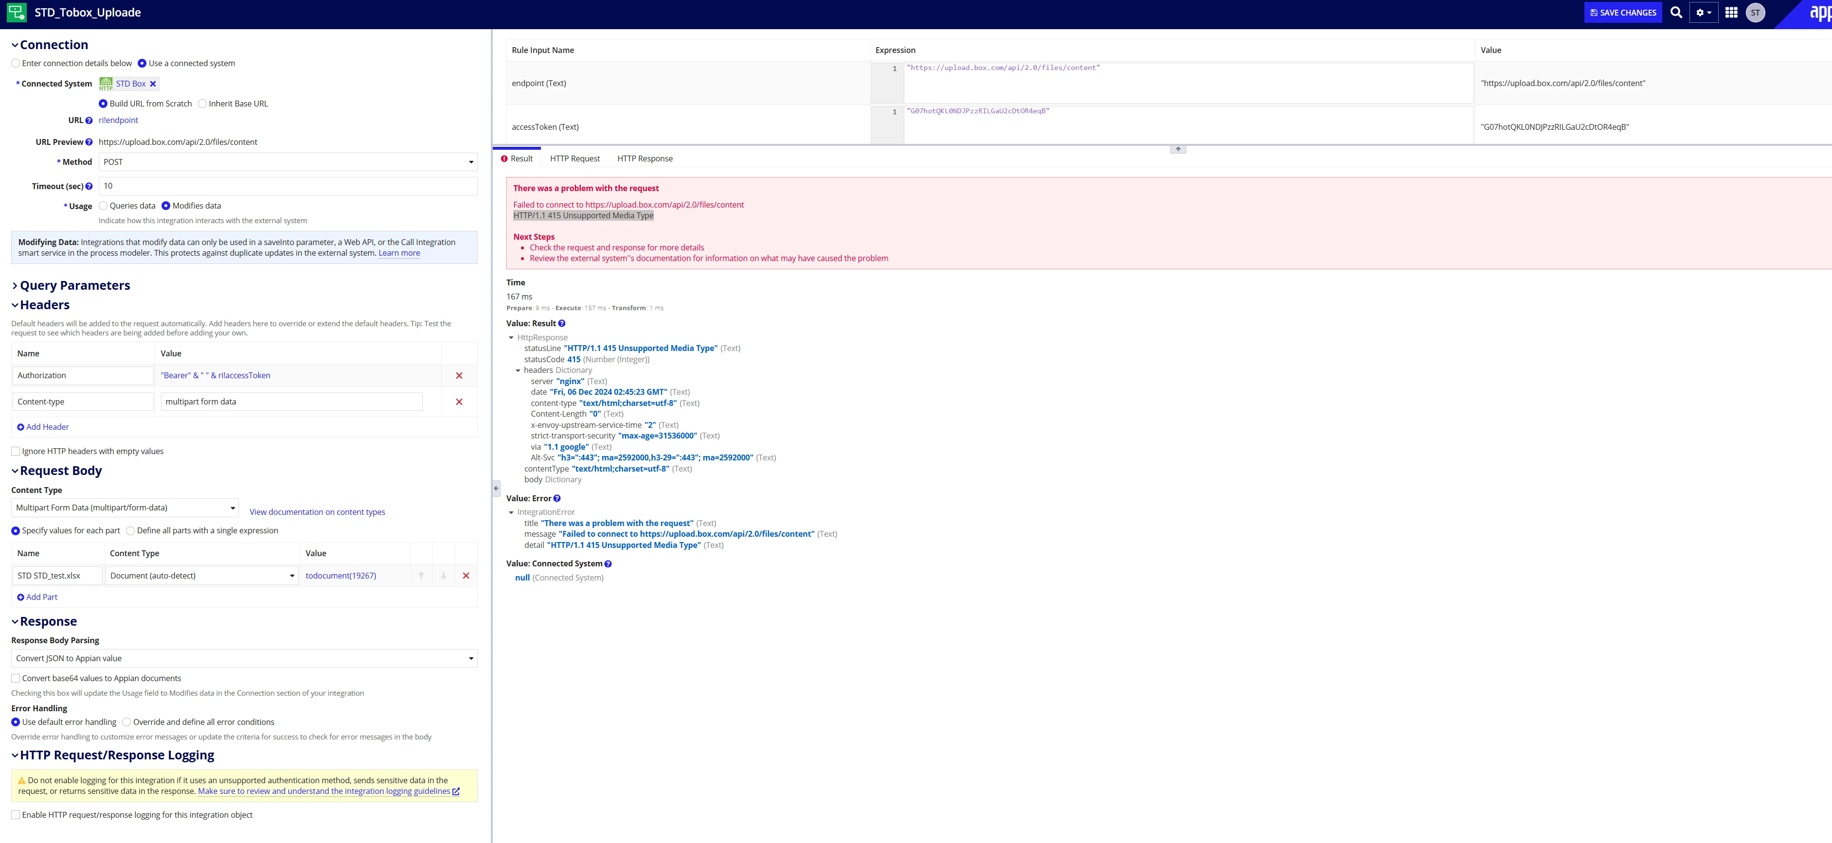
Task: Delete the Content-type header row
Action: tap(459, 402)
